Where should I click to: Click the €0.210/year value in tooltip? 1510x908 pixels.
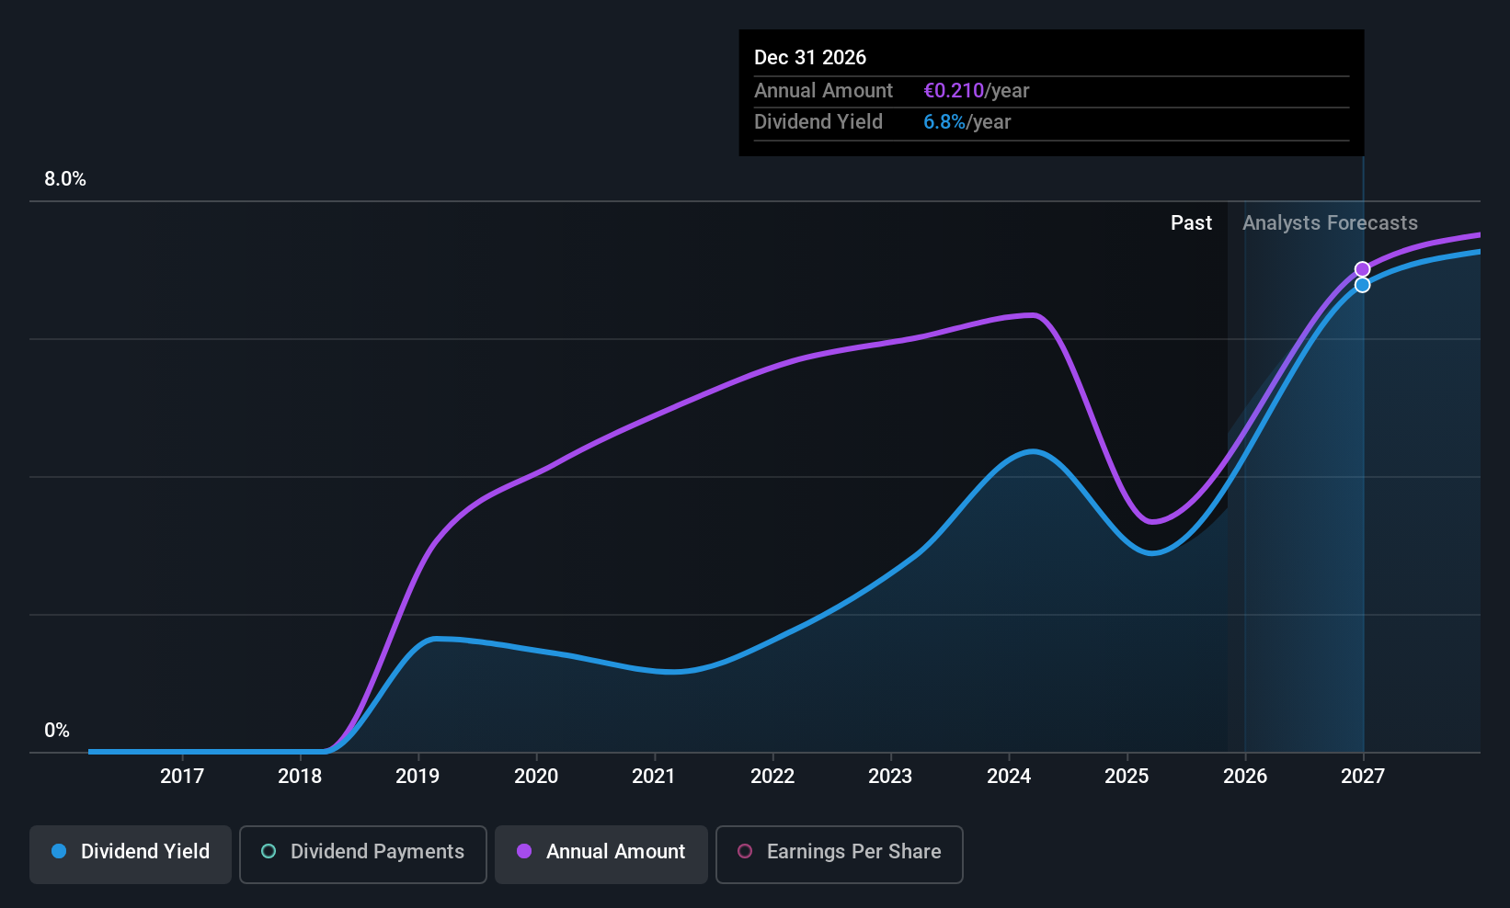[x=976, y=91]
